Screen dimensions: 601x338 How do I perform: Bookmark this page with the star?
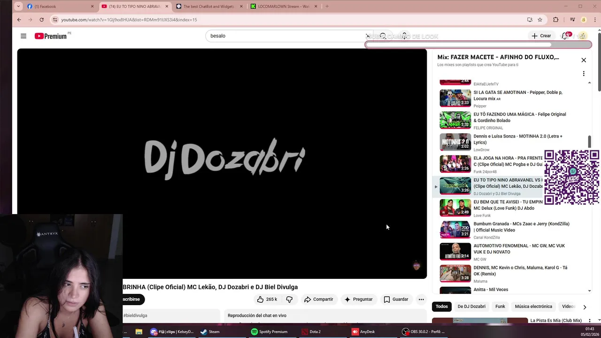[x=540, y=20]
